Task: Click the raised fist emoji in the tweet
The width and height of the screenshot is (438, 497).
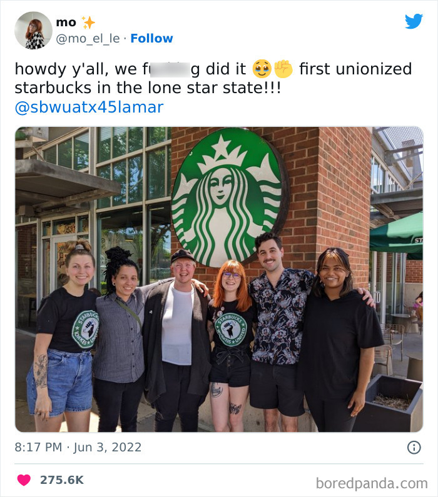Action: click(283, 69)
